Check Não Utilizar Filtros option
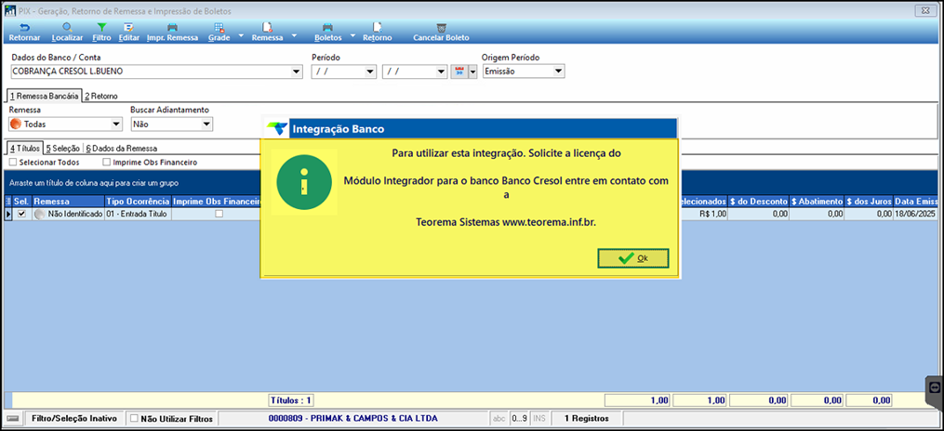Screen dimensions: 944x431 tap(134, 418)
